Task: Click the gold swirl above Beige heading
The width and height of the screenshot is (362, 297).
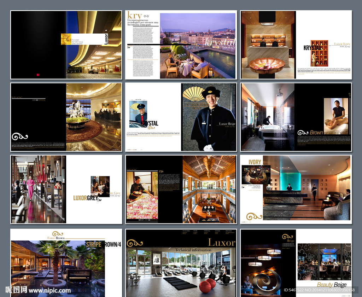Action: point(287,236)
